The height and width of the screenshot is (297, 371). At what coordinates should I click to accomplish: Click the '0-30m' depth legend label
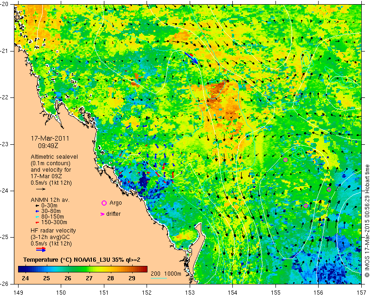tap(49, 206)
